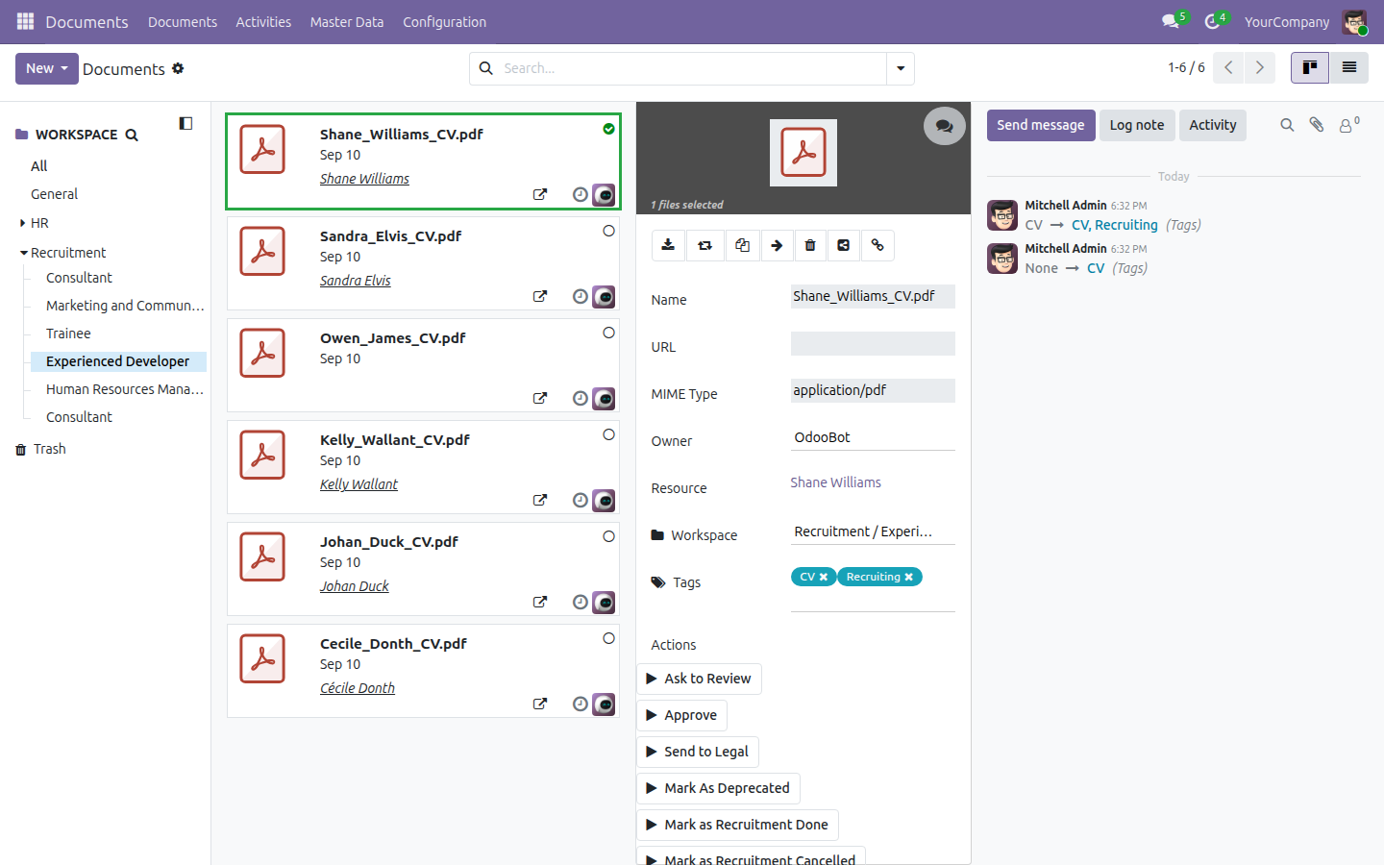
Task: Deselect the Shane_Williams_CV.pdf card checkmark
Action: click(x=608, y=129)
